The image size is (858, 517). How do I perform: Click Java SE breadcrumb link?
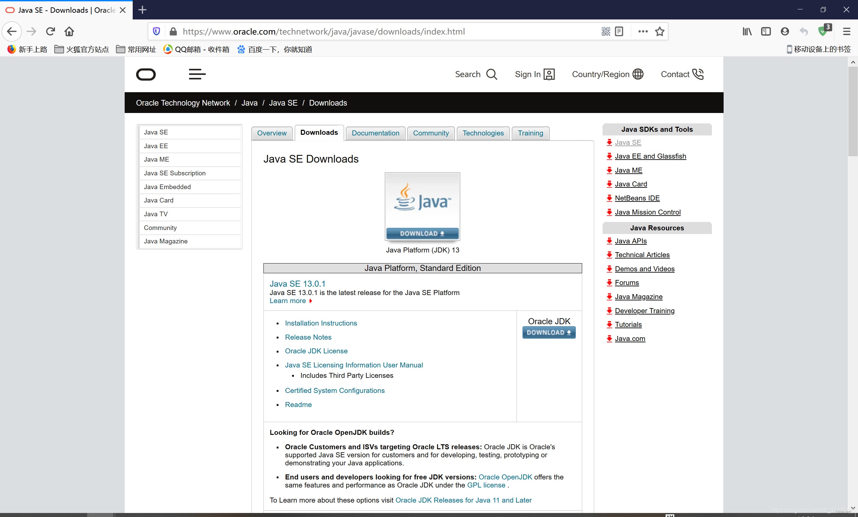click(283, 103)
